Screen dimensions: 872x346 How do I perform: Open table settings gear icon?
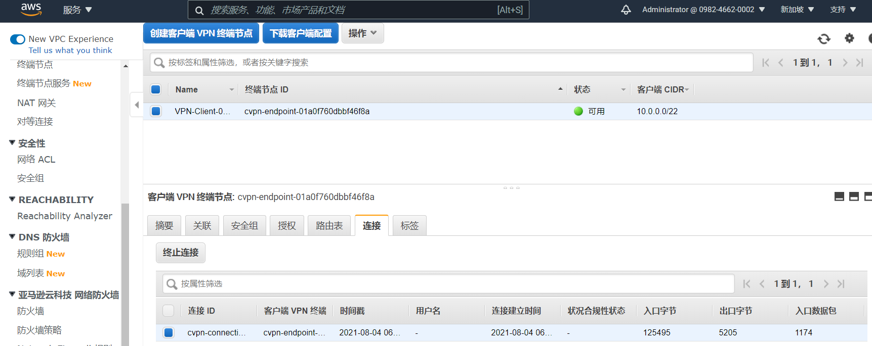(849, 38)
